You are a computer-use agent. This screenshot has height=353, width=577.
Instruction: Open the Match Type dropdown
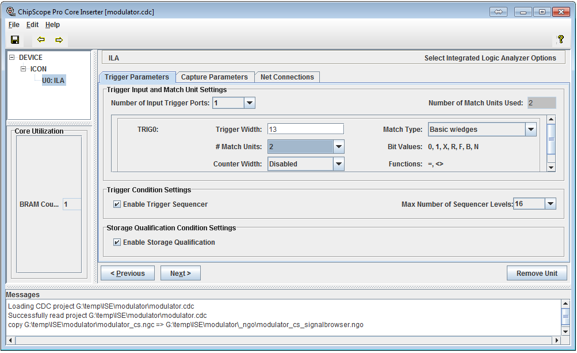(530, 130)
